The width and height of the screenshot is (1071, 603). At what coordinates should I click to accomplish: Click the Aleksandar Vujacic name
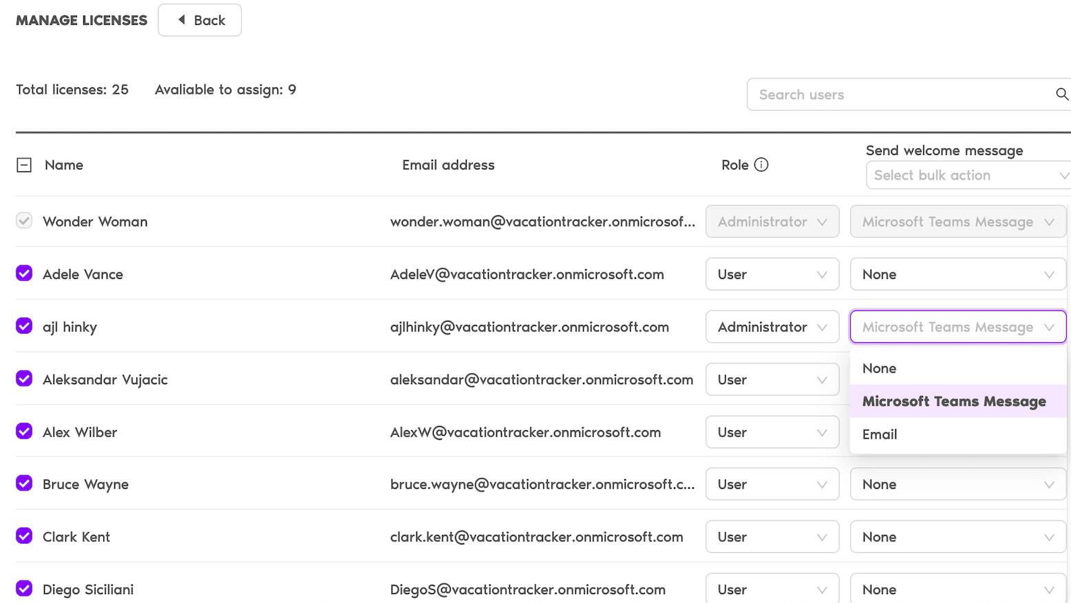(x=105, y=379)
